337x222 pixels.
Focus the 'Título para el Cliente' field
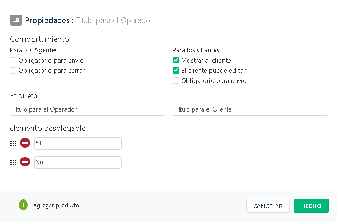(250, 109)
